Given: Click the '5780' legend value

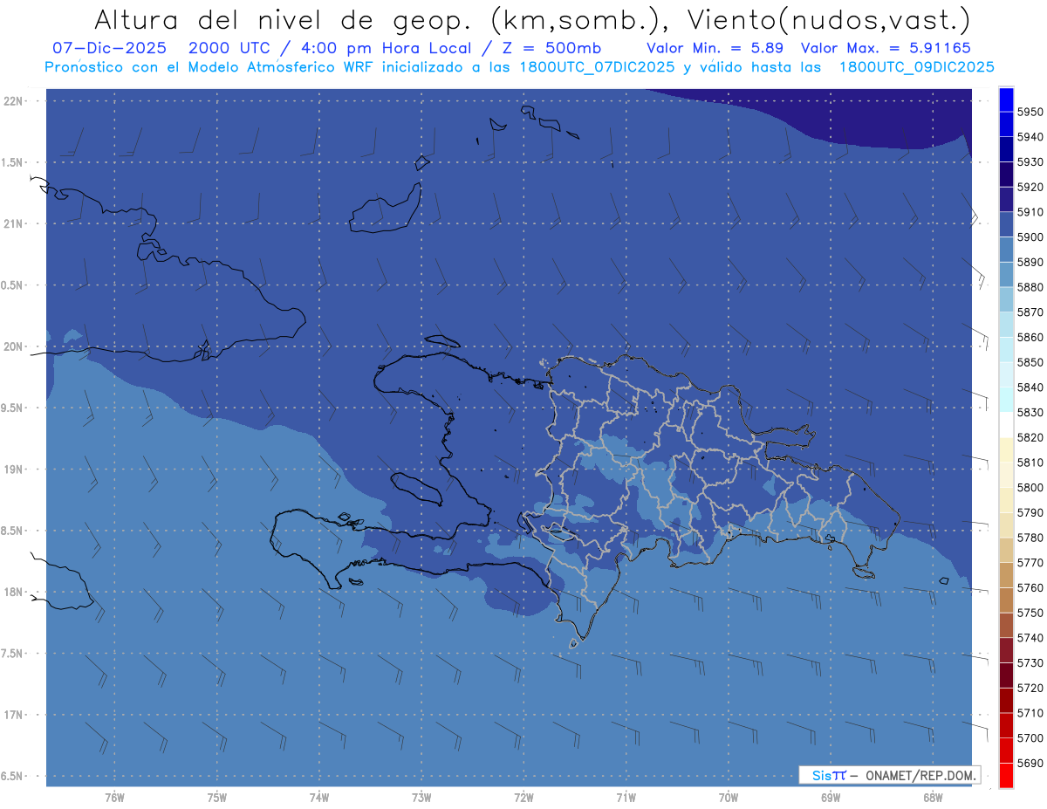Looking at the screenshot, I should [x=1030, y=538].
